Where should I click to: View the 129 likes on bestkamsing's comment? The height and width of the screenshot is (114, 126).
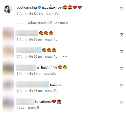(34, 14)
